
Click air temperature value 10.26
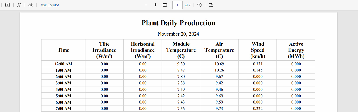click(x=219, y=70)
